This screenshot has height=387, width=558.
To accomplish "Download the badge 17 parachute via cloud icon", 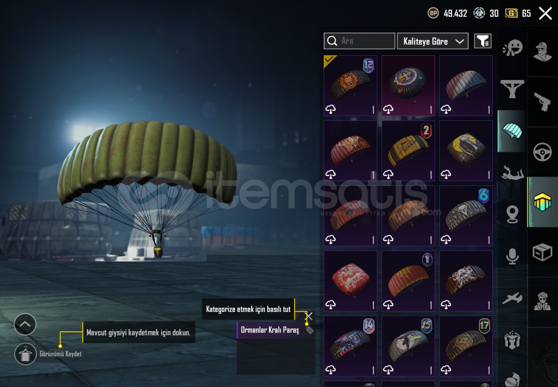I will coord(446,369).
